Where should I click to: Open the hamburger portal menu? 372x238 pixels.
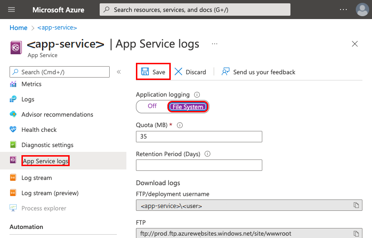pos(12,10)
